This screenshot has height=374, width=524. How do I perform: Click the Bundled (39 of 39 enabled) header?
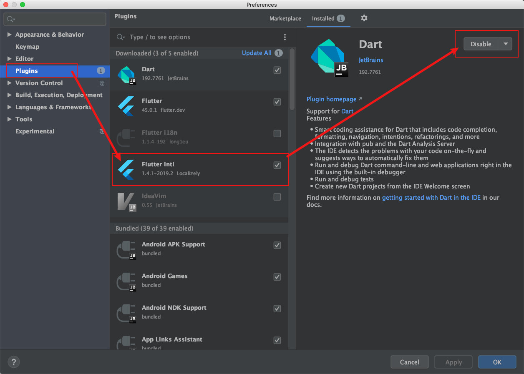coord(154,228)
